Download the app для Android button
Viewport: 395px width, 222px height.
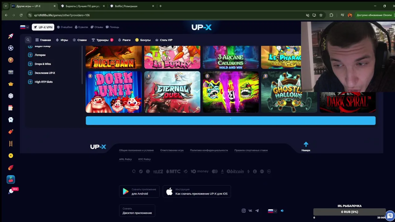139,191
